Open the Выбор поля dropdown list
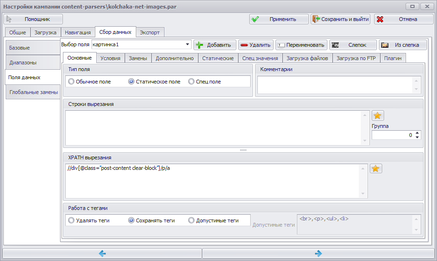This screenshot has height=261, width=437. [x=188, y=44]
